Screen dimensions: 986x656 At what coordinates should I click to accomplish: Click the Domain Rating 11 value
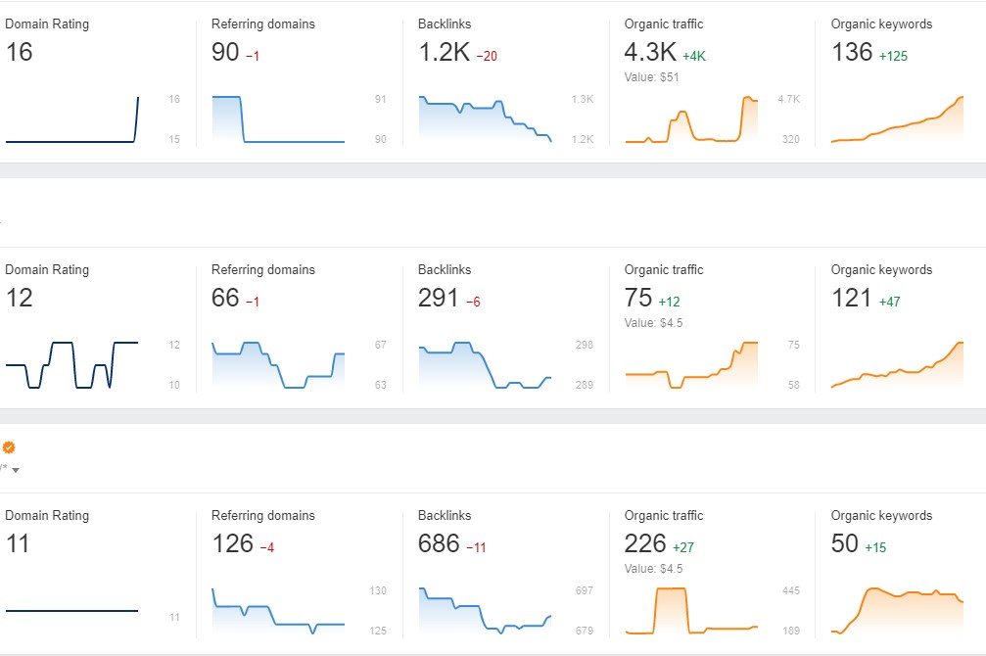pos(19,544)
